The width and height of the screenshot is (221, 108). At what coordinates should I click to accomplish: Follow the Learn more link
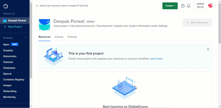pyautogui.click(x=156, y=59)
